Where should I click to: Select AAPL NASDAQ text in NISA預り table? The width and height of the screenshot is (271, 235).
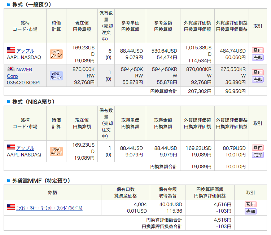[x=24, y=155]
